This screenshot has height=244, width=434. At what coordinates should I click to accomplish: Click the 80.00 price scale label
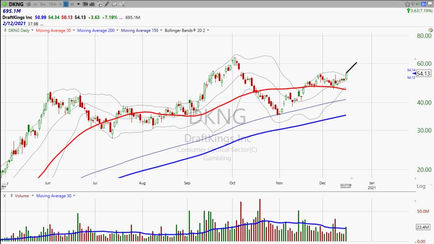click(x=424, y=36)
